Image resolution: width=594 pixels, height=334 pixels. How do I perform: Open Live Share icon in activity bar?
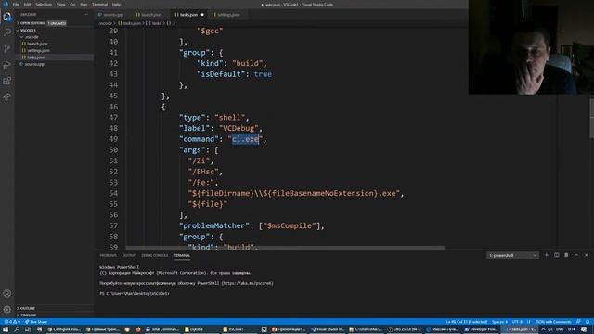point(7,97)
